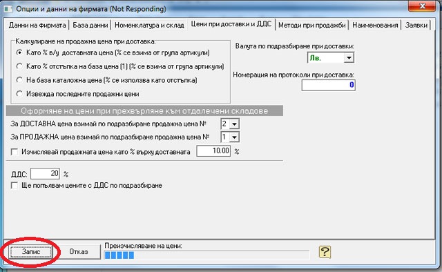Click the price recalculation progress bar
The image size is (442, 272).
(206, 255)
